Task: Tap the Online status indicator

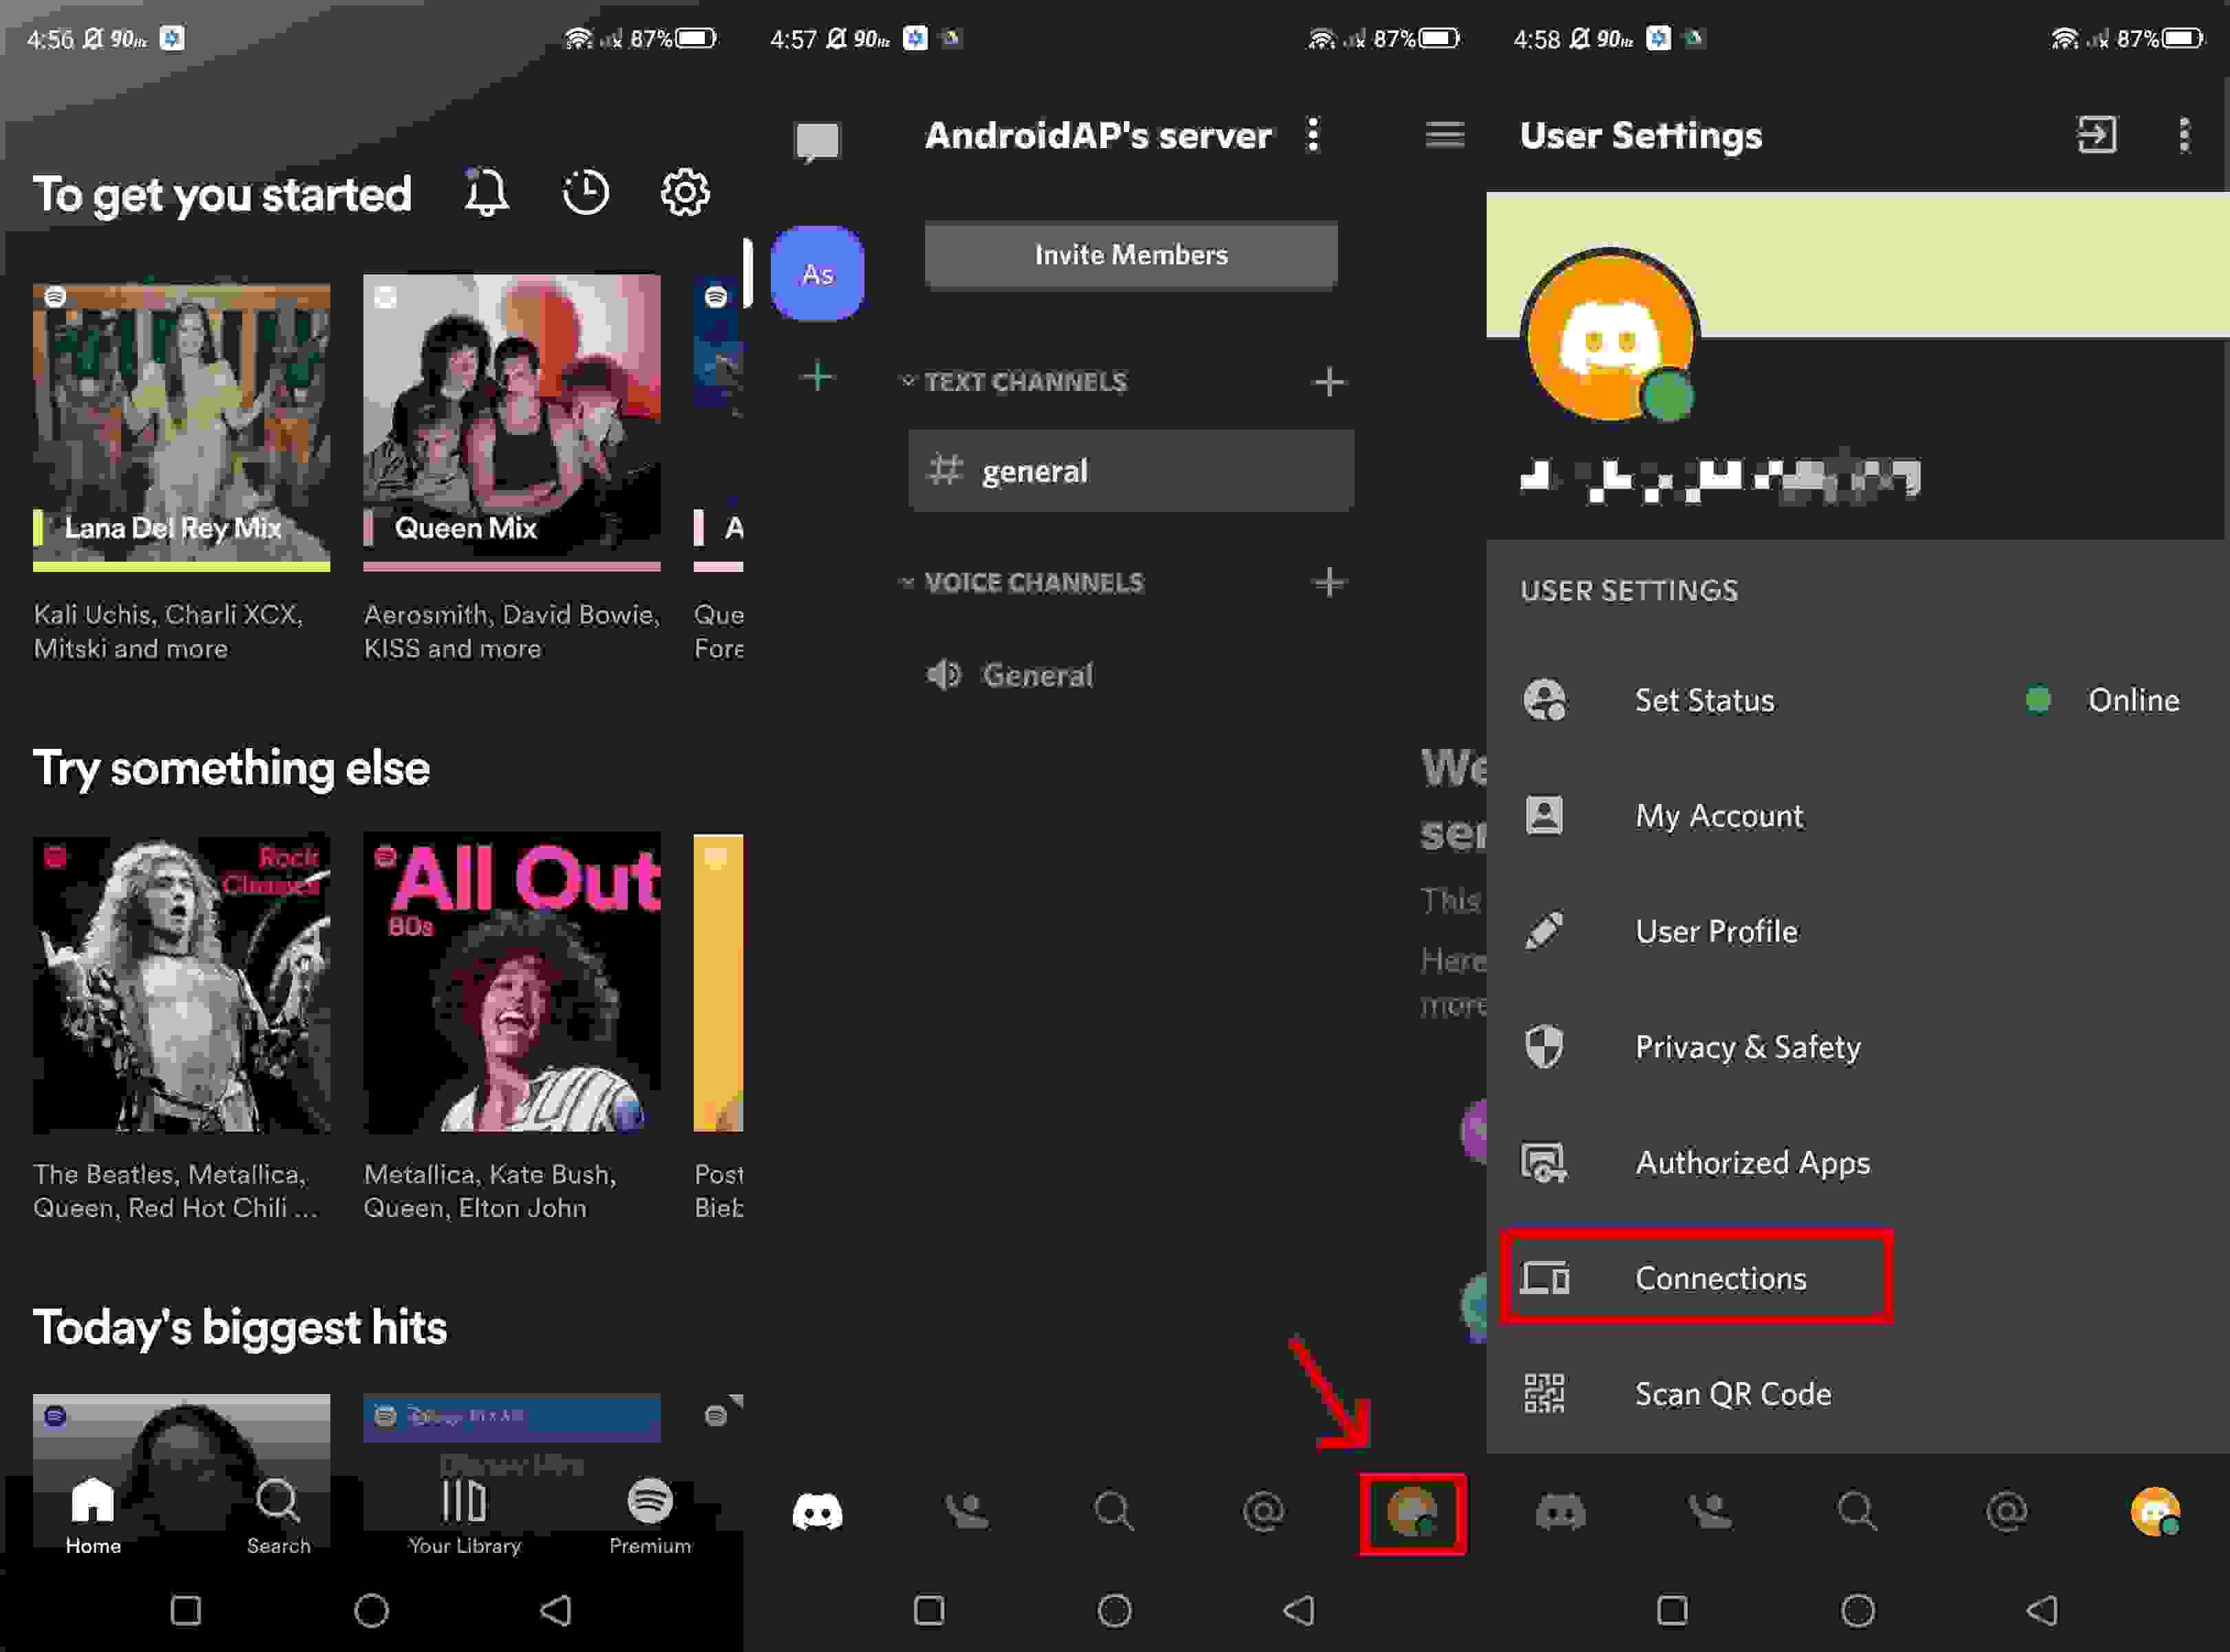Action: coord(2102,700)
